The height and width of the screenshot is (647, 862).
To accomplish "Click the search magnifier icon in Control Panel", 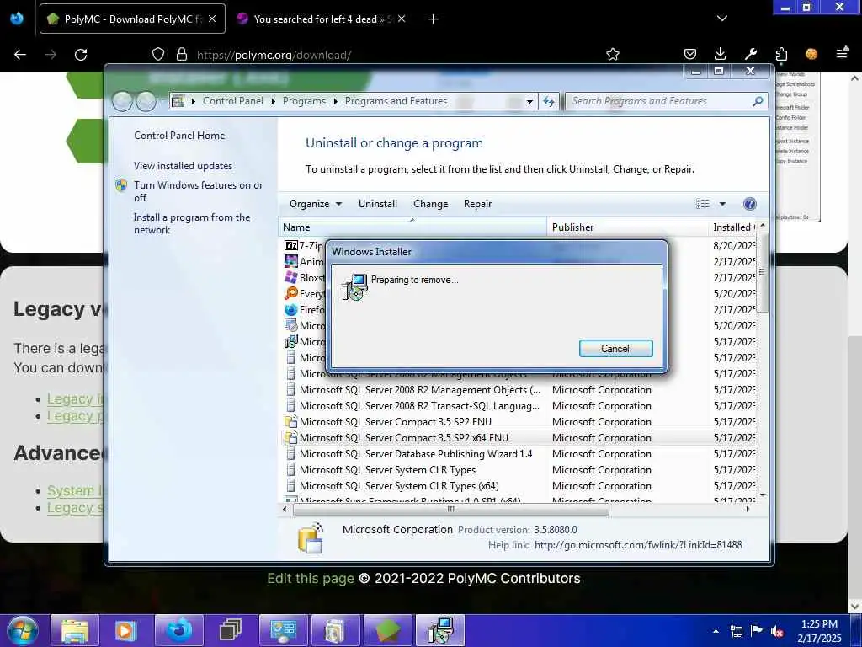I will tap(758, 101).
